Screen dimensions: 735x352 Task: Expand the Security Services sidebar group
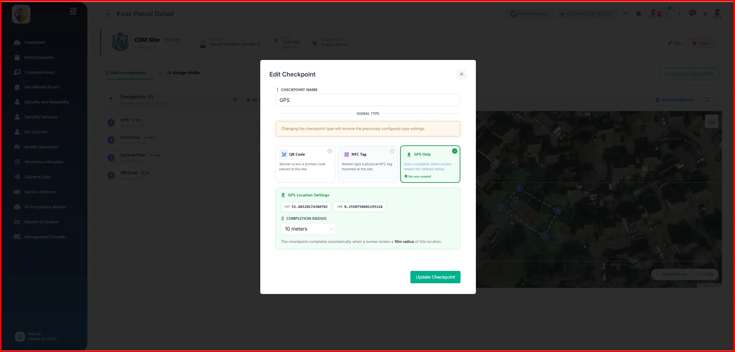click(x=44, y=117)
